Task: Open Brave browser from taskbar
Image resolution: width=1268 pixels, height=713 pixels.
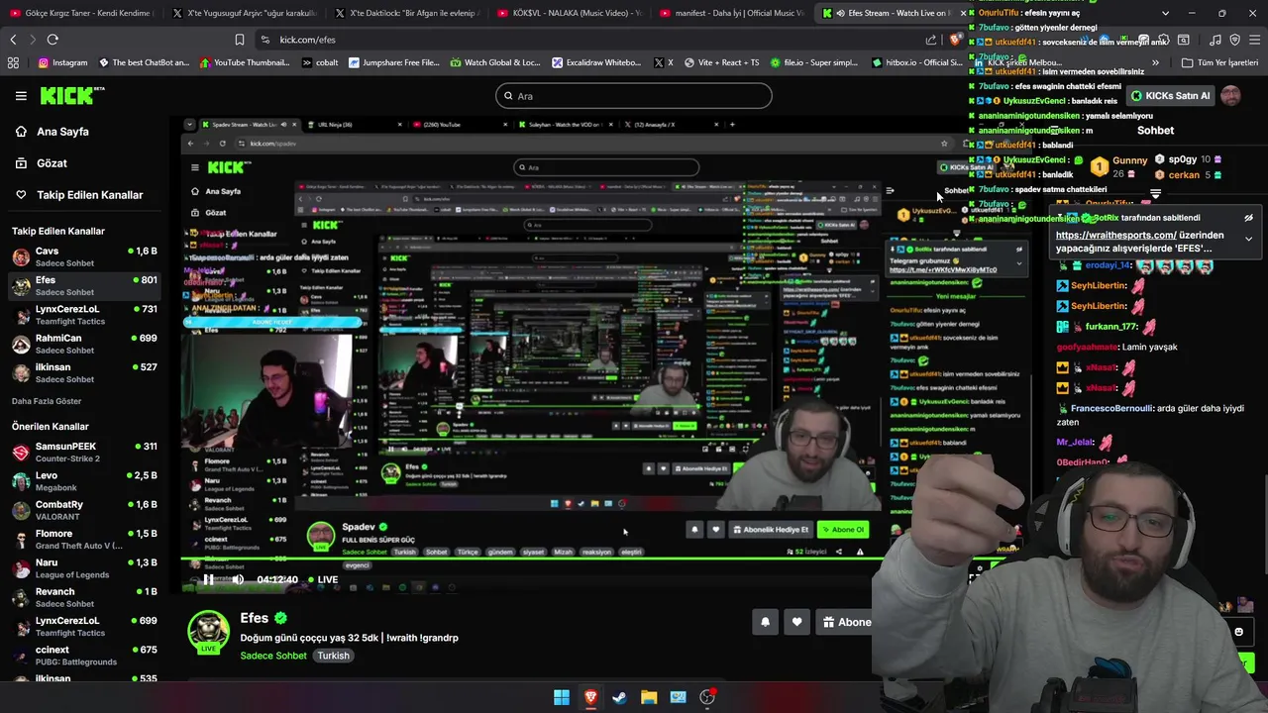Action: point(590,697)
